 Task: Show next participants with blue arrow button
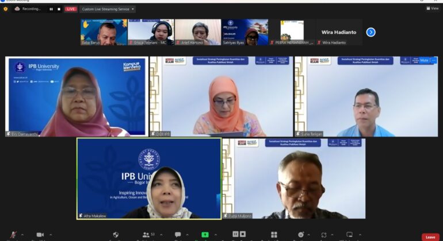pyautogui.click(x=371, y=32)
